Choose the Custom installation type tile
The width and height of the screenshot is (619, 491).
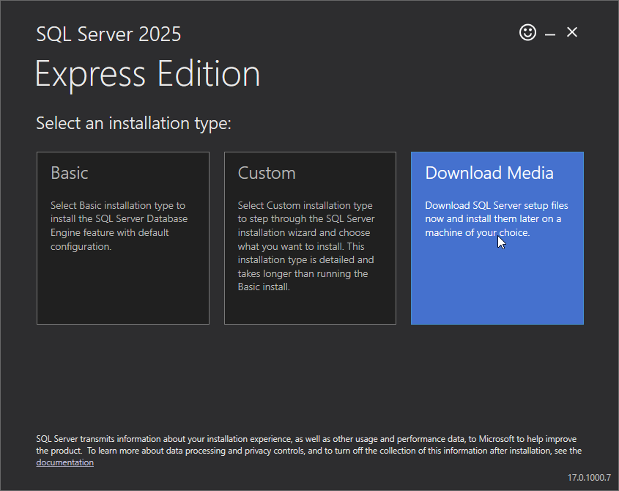(310, 237)
